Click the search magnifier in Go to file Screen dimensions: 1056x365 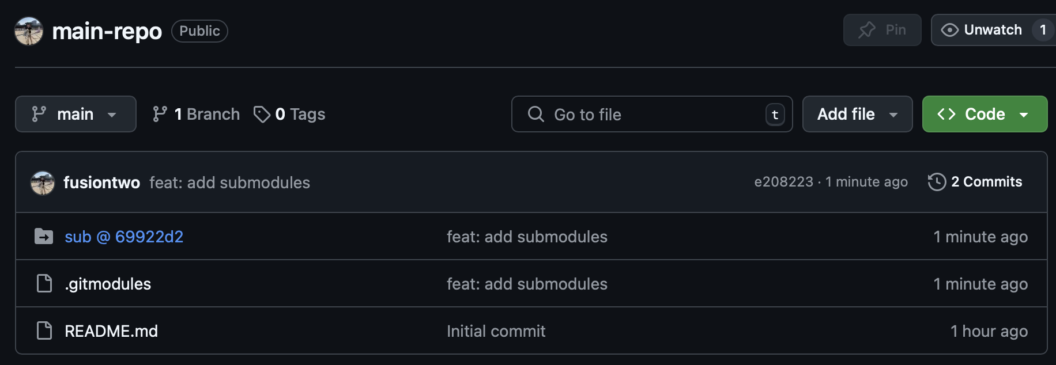(x=536, y=114)
